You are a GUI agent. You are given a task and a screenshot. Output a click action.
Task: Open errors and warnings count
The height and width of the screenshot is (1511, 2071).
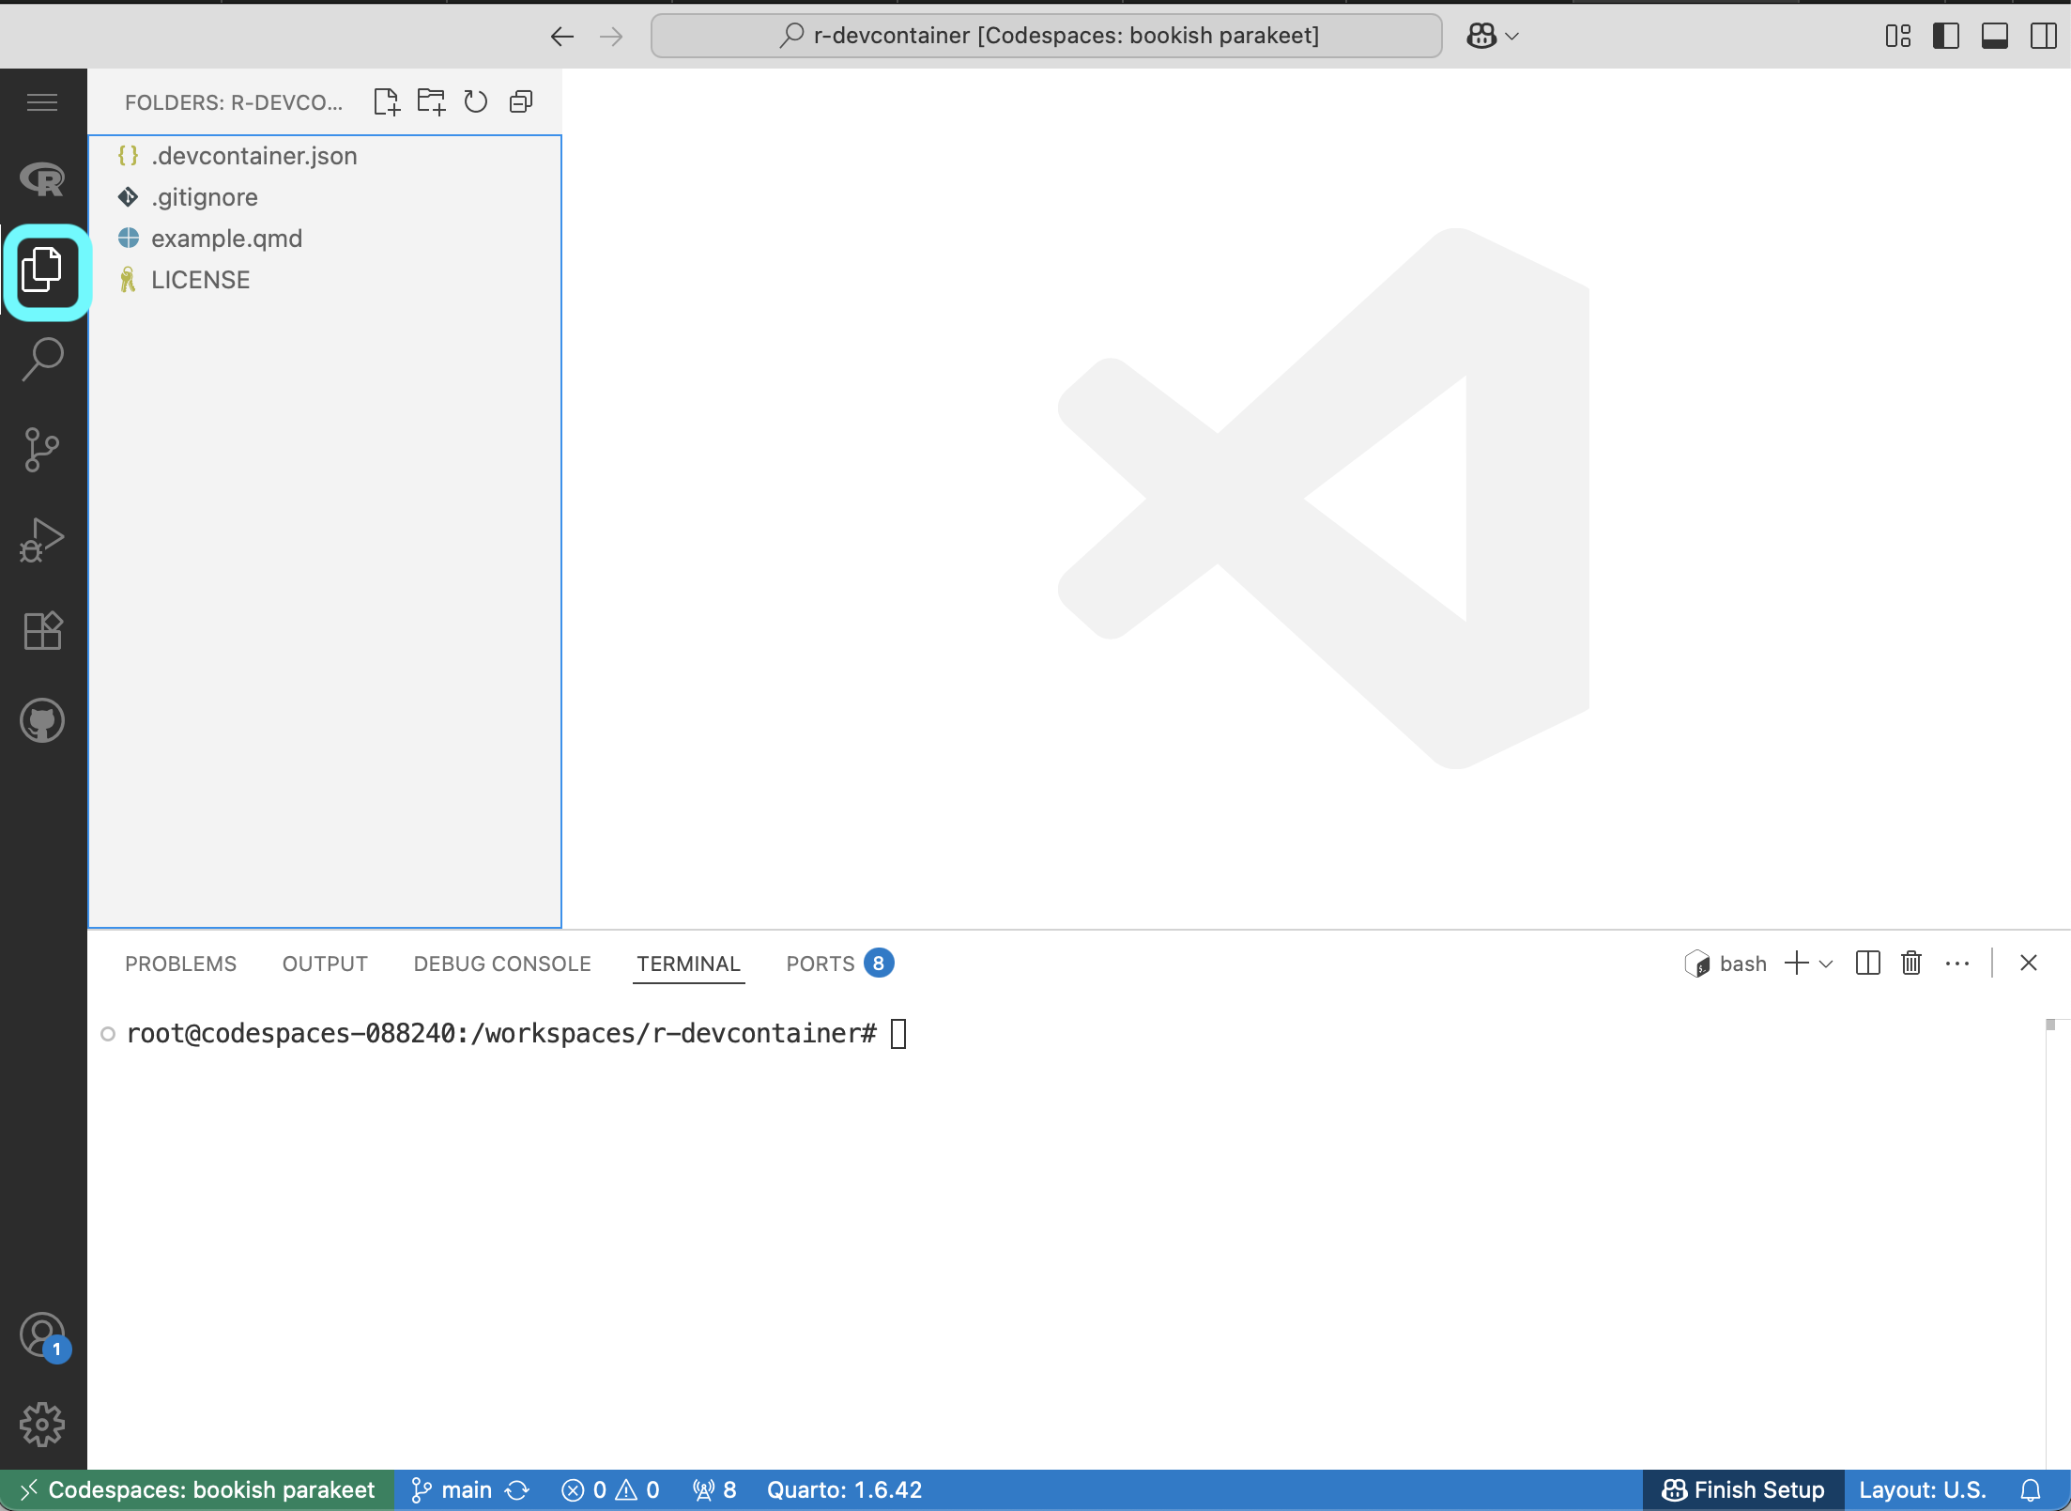tap(610, 1490)
